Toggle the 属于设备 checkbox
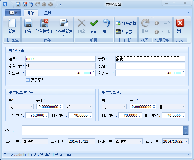Viewport: 194px width, 160px height. point(28,80)
